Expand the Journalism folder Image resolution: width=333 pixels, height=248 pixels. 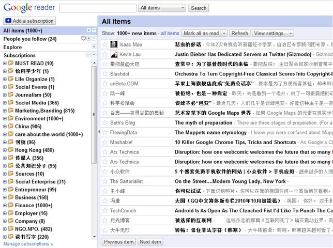point(5,95)
